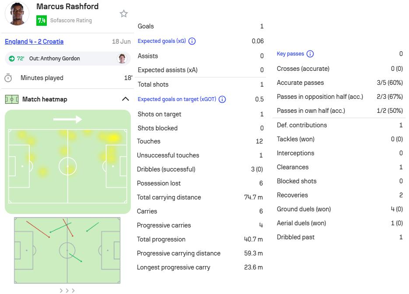Viewport: 409px width, 294px height.
Task: Click the stopwatch icon beside Minutes played
Action: (8, 78)
